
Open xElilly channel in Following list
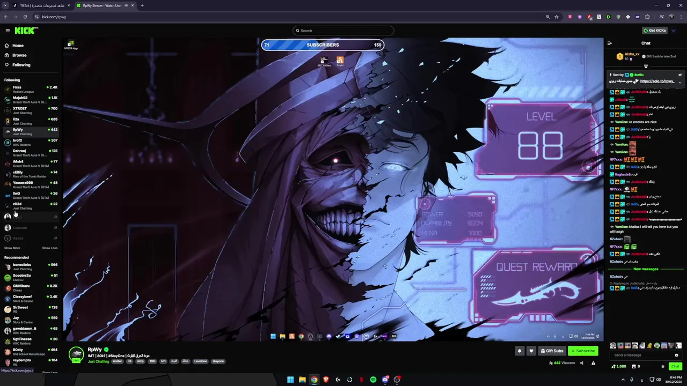(x=31, y=174)
